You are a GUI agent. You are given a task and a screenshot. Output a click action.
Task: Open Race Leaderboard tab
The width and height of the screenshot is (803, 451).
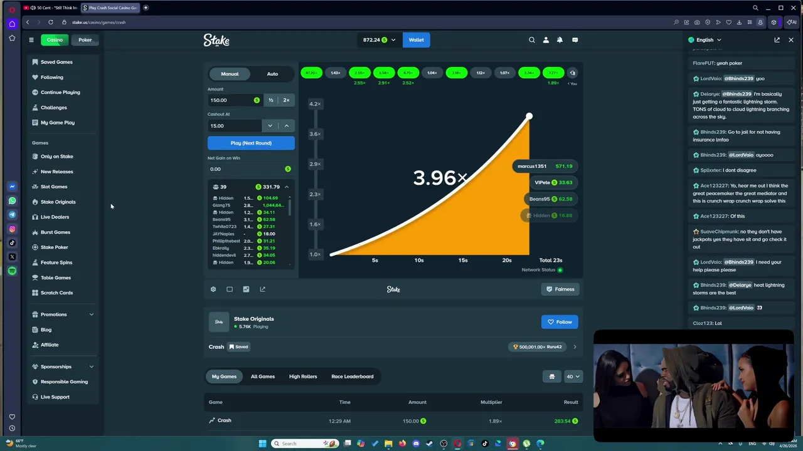[x=353, y=376]
